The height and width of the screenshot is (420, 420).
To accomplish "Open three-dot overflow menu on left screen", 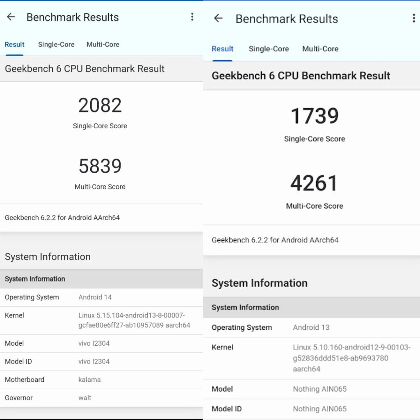I will click(x=192, y=17).
